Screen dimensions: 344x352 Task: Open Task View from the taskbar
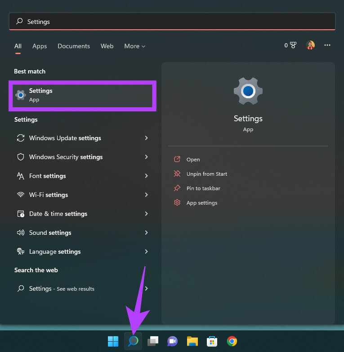point(153,341)
